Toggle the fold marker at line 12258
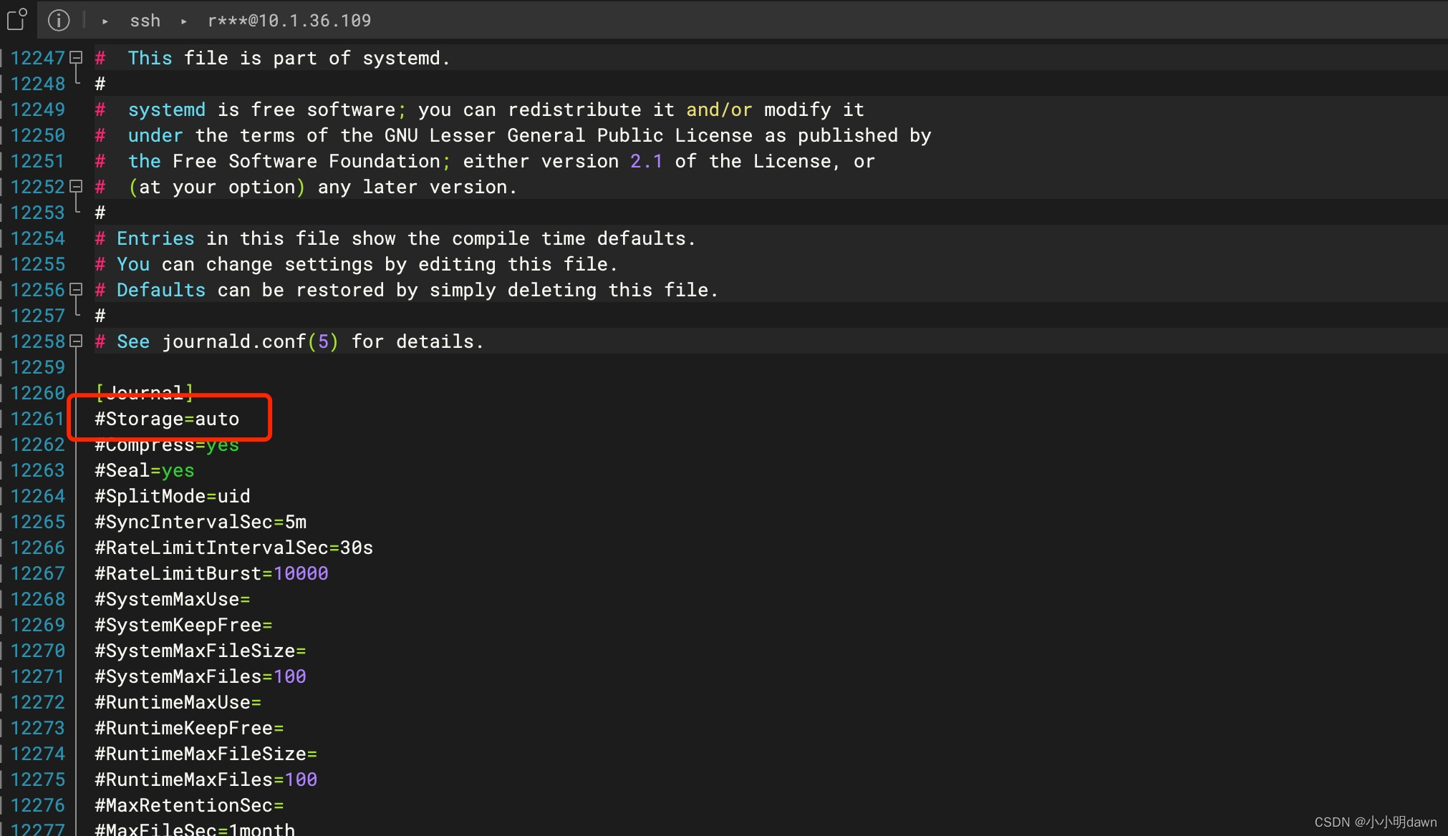1448x836 pixels. (x=76, y=341)
